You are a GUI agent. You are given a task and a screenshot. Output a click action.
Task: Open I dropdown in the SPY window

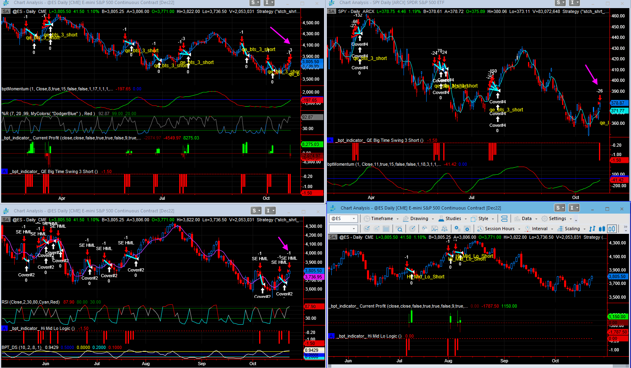pos(574,3)
